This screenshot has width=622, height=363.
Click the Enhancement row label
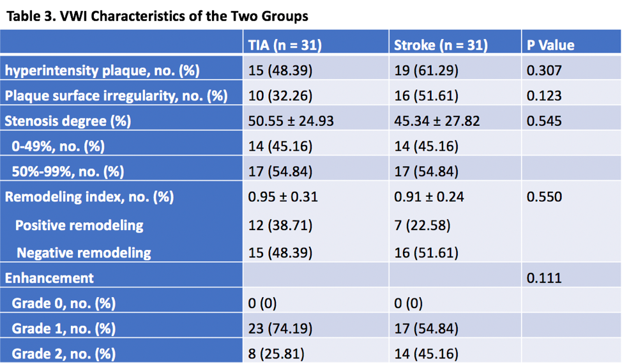point(50,278)
